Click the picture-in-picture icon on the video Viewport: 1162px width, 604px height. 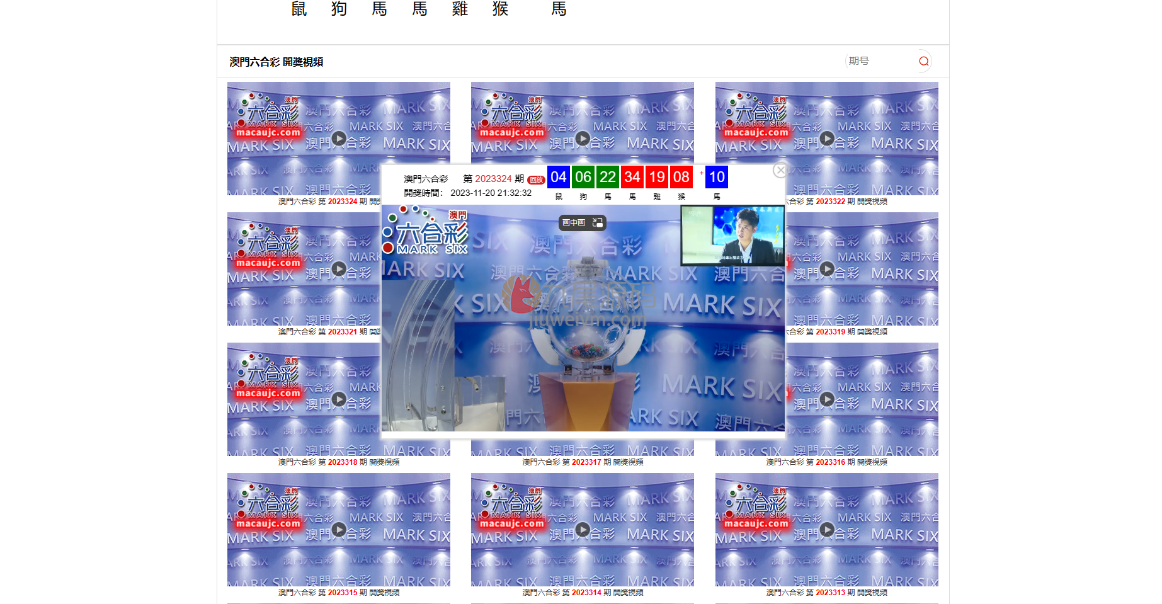598,222
